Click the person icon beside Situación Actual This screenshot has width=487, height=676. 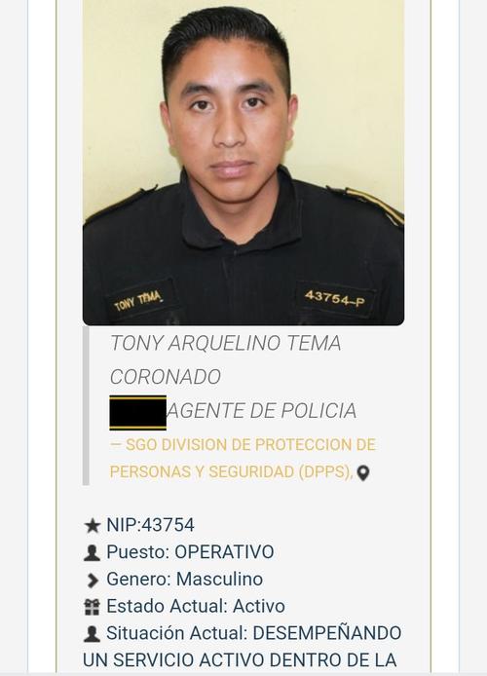point(92,634)
